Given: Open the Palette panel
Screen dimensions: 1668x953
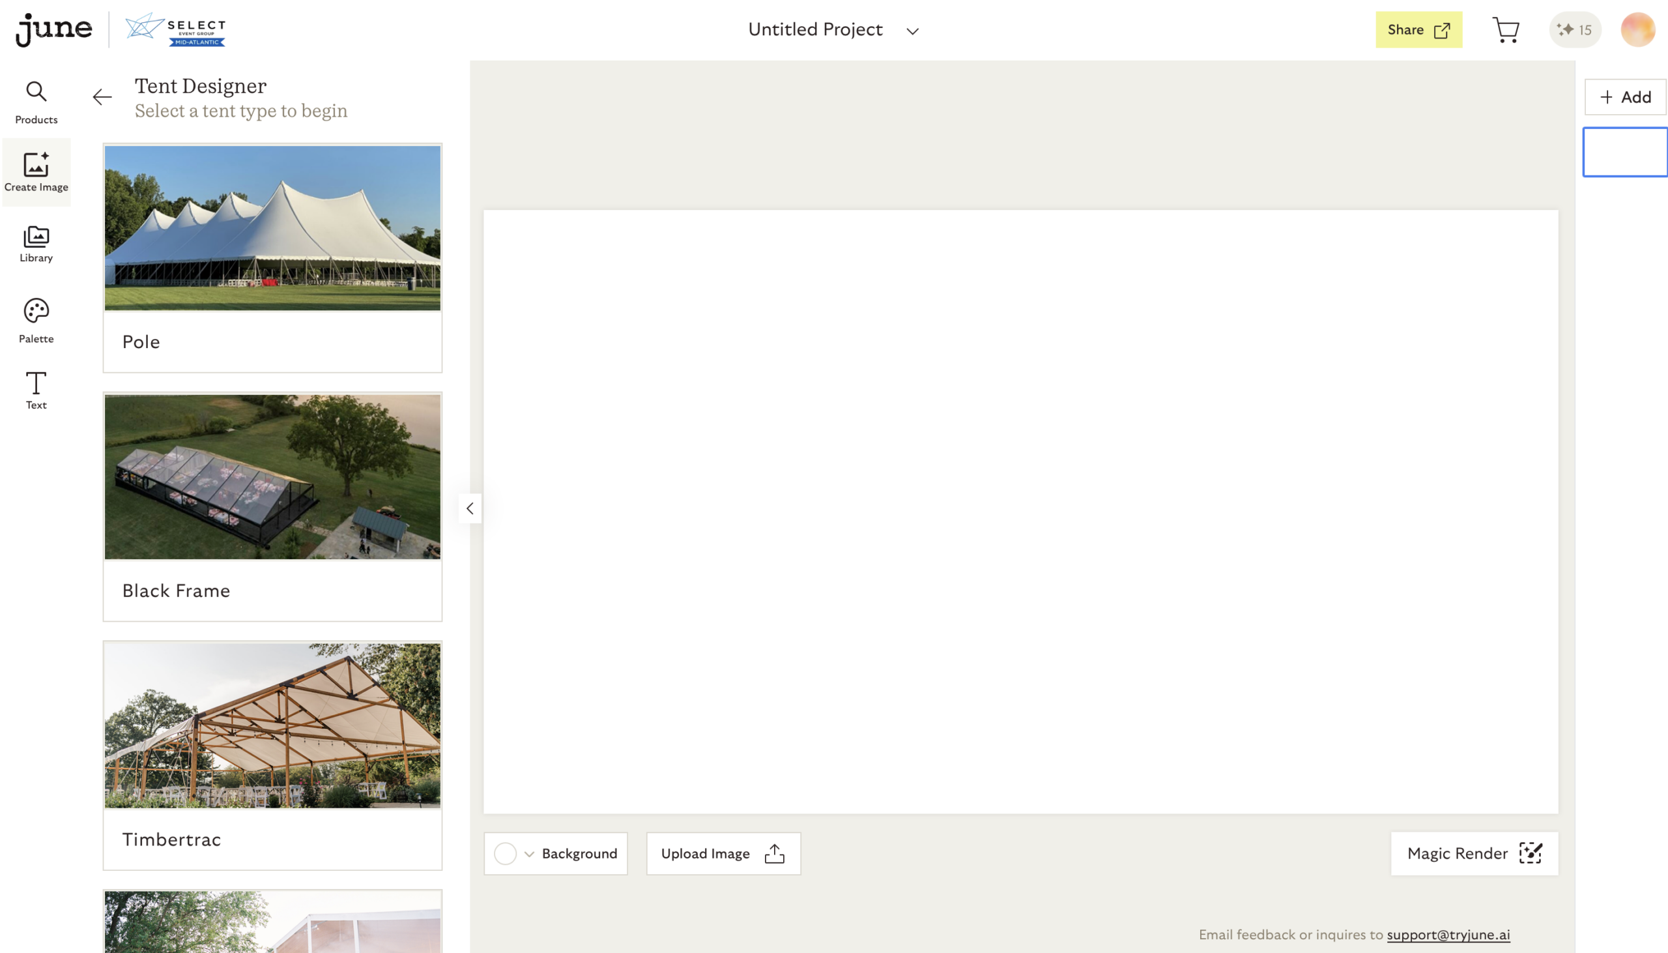Looking at the screenshot, I should 36,321.
